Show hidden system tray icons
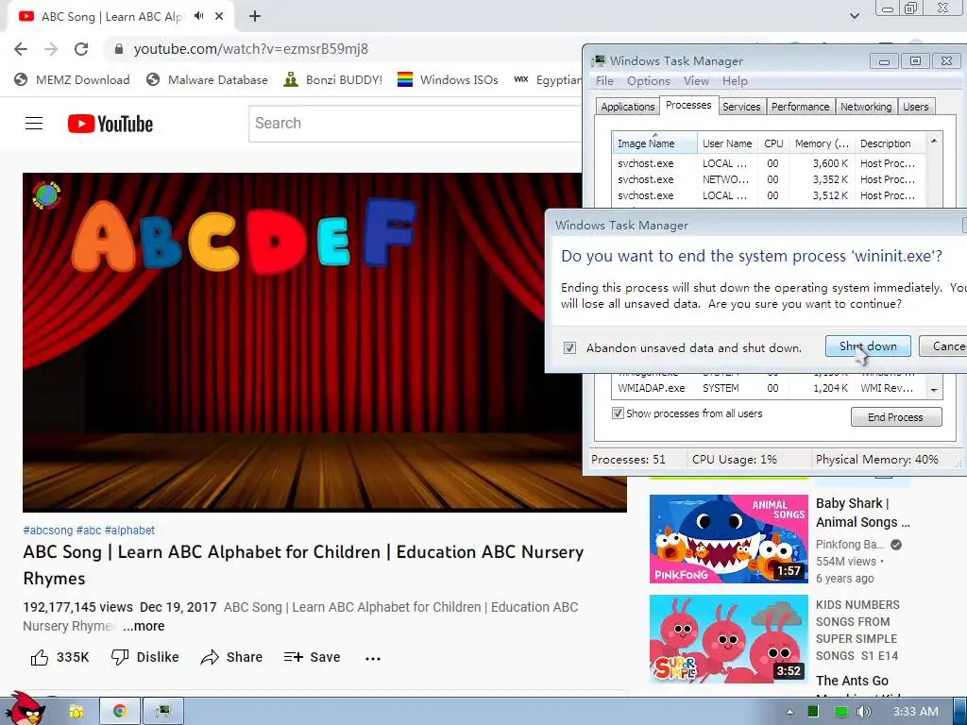Screen dimensions: 967x725 coord(789,712)
